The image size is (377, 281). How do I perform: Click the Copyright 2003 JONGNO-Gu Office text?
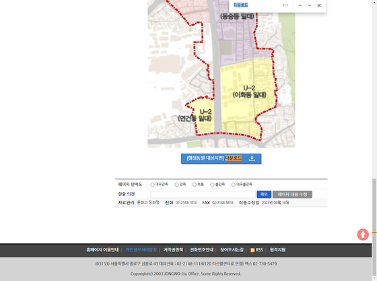coord(186,274)
